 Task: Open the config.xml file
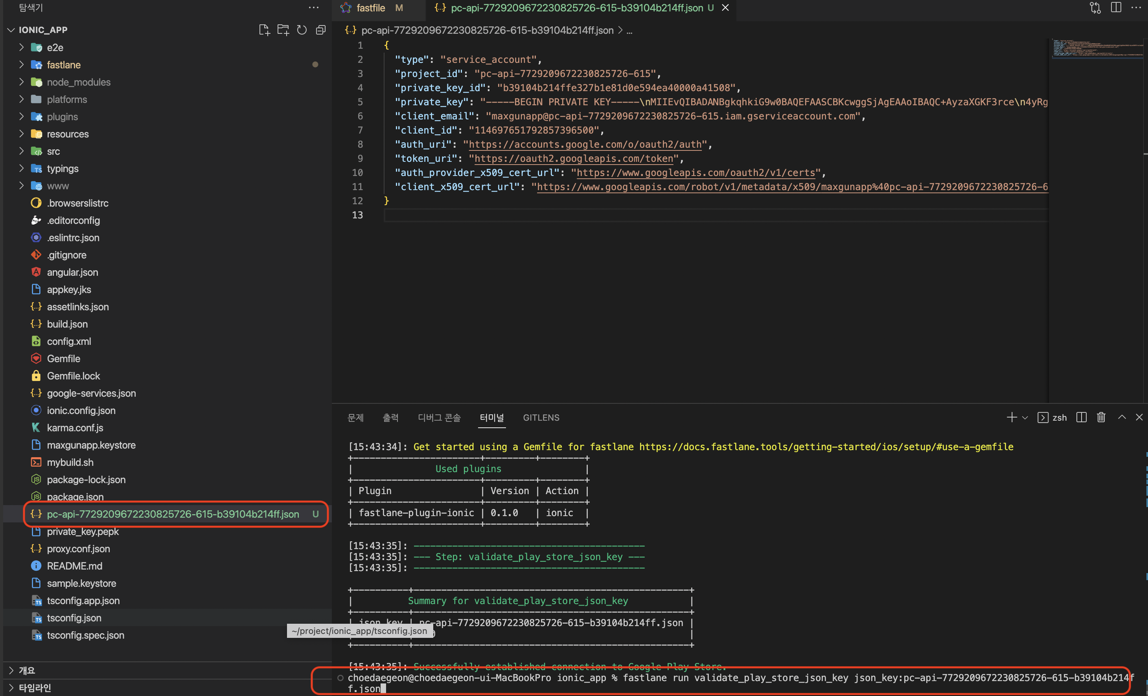pyautogui.click(x=68, y=341)
